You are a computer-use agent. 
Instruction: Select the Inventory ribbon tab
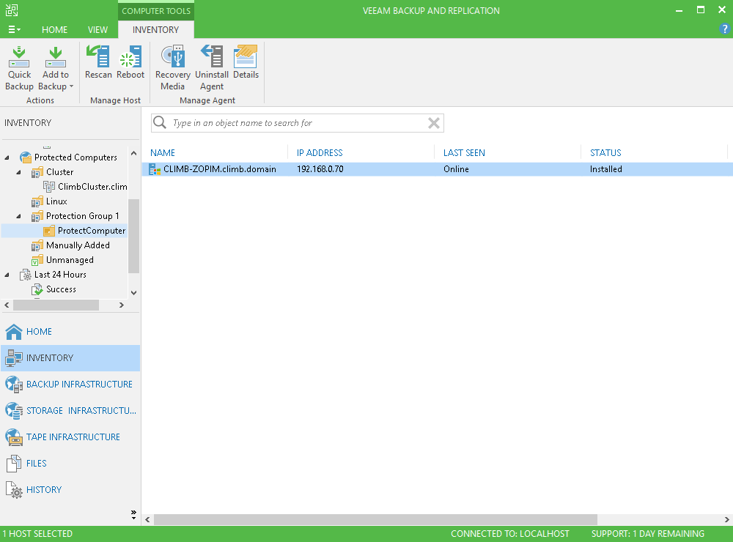[155, 29]
